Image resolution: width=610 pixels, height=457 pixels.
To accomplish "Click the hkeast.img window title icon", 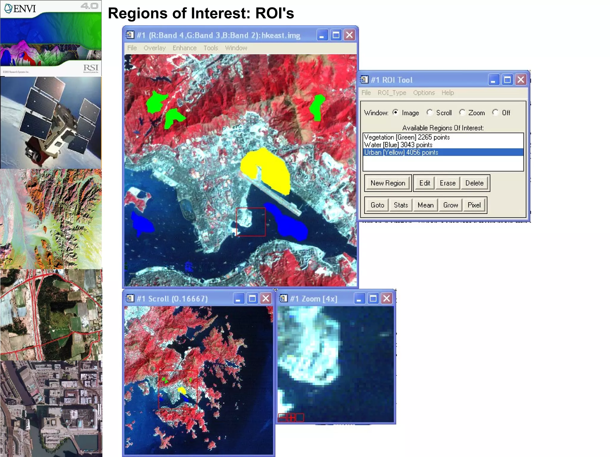I will [130, 35].
